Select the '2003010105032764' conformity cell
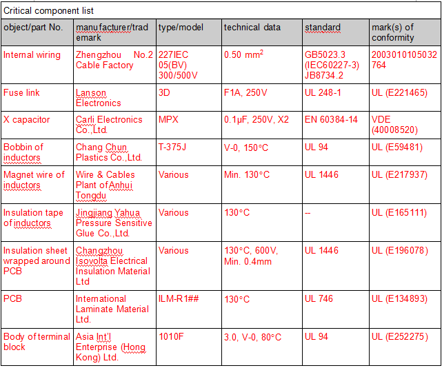 (x=405, y=65)
